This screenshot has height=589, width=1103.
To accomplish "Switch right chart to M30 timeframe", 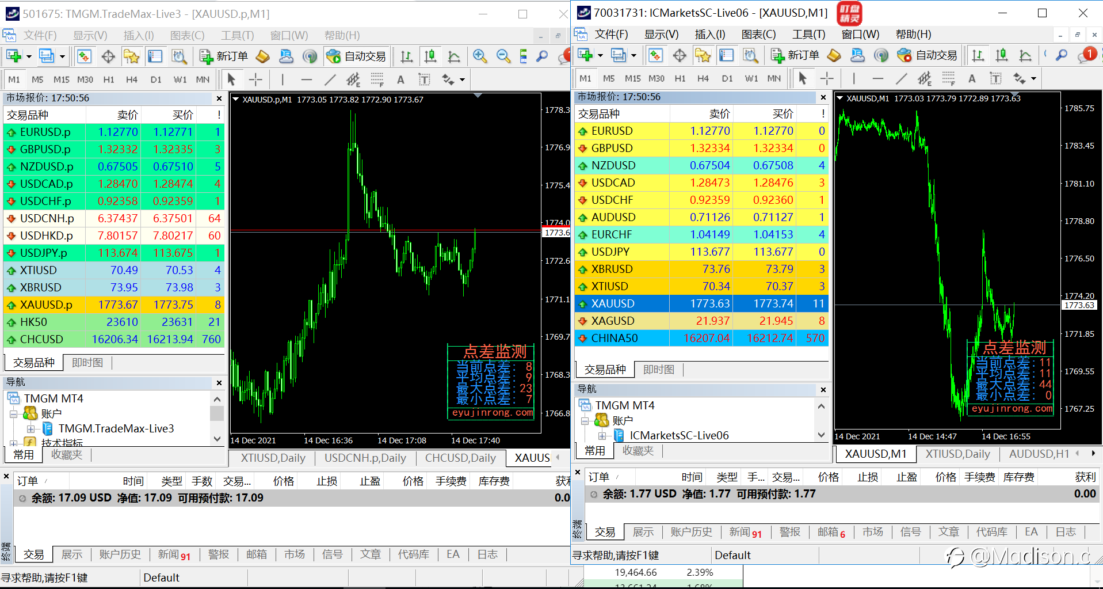I will (657, 78).
